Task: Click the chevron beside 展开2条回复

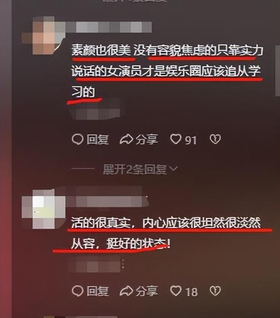Action: pyautogui.click(x=174, y=169)
